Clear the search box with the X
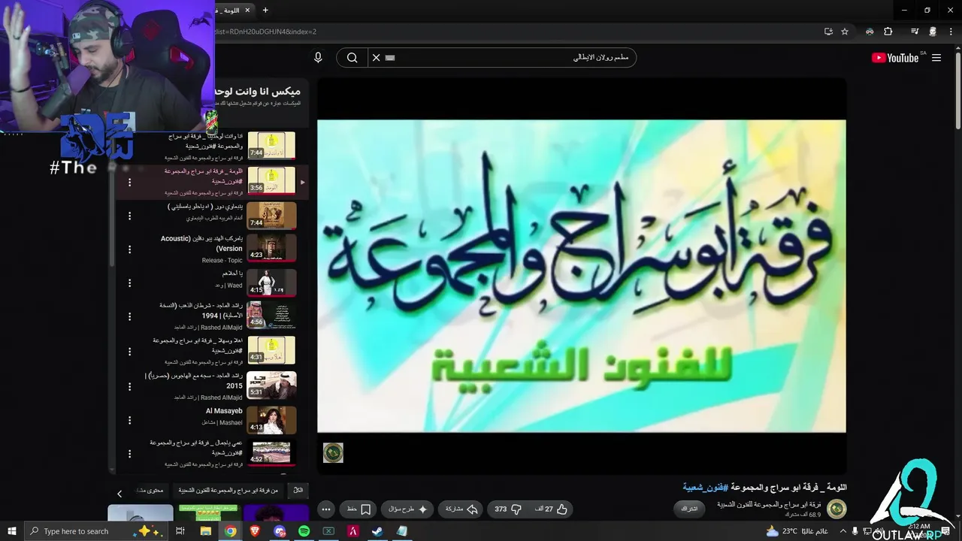 click(x=377, y=58)
